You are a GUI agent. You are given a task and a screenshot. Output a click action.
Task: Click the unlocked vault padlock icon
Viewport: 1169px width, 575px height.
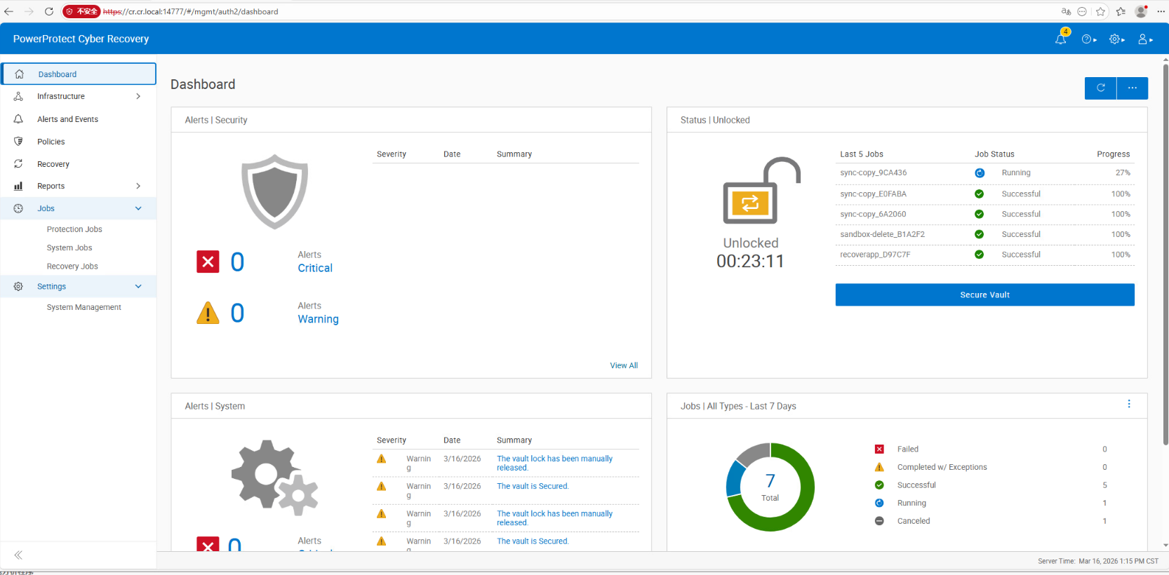click(x=762, y=190)
